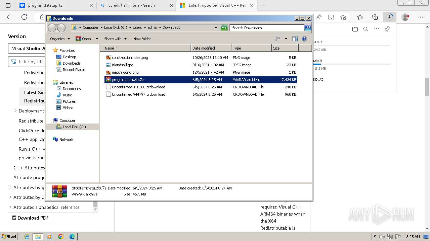The height and width of the screenshot is (241, 430).
Task: Search downloads in Edge downloads panel
Action: click(x=366, y=29)
